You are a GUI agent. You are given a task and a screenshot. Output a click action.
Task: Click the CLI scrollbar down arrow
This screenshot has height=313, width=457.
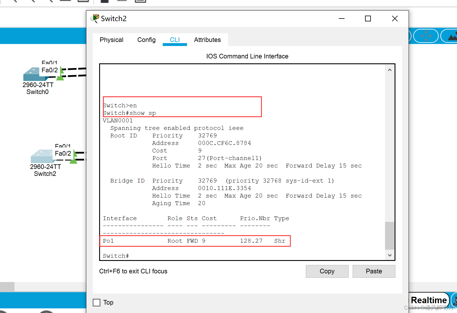(390, 255)
